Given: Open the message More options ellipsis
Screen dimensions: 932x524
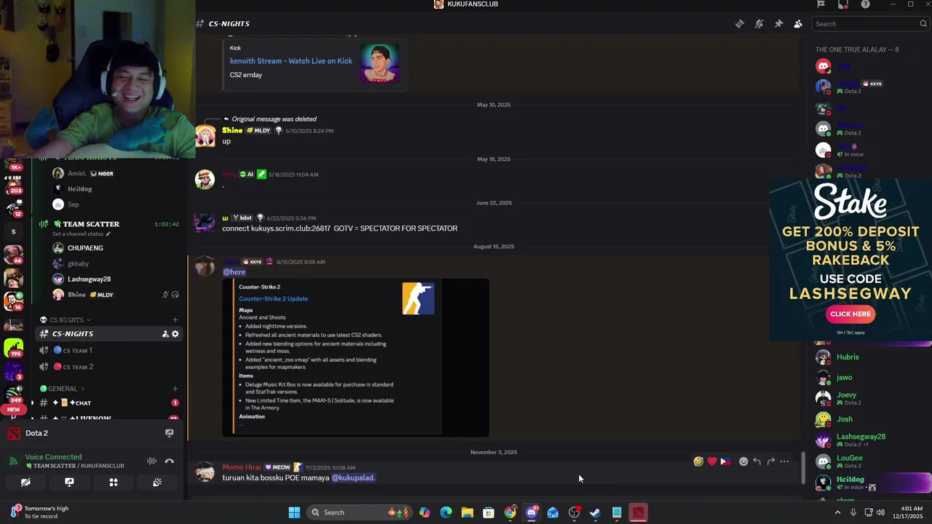Looking at the screenshot, I should point(784,461).
